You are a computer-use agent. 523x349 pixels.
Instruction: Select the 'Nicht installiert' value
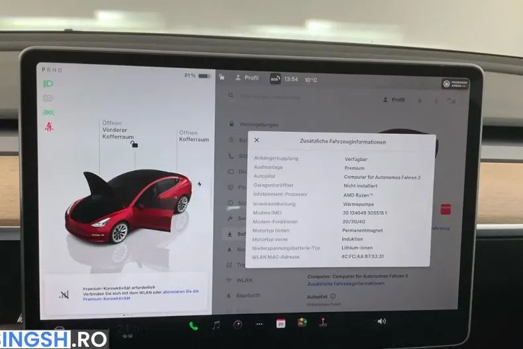361,186
